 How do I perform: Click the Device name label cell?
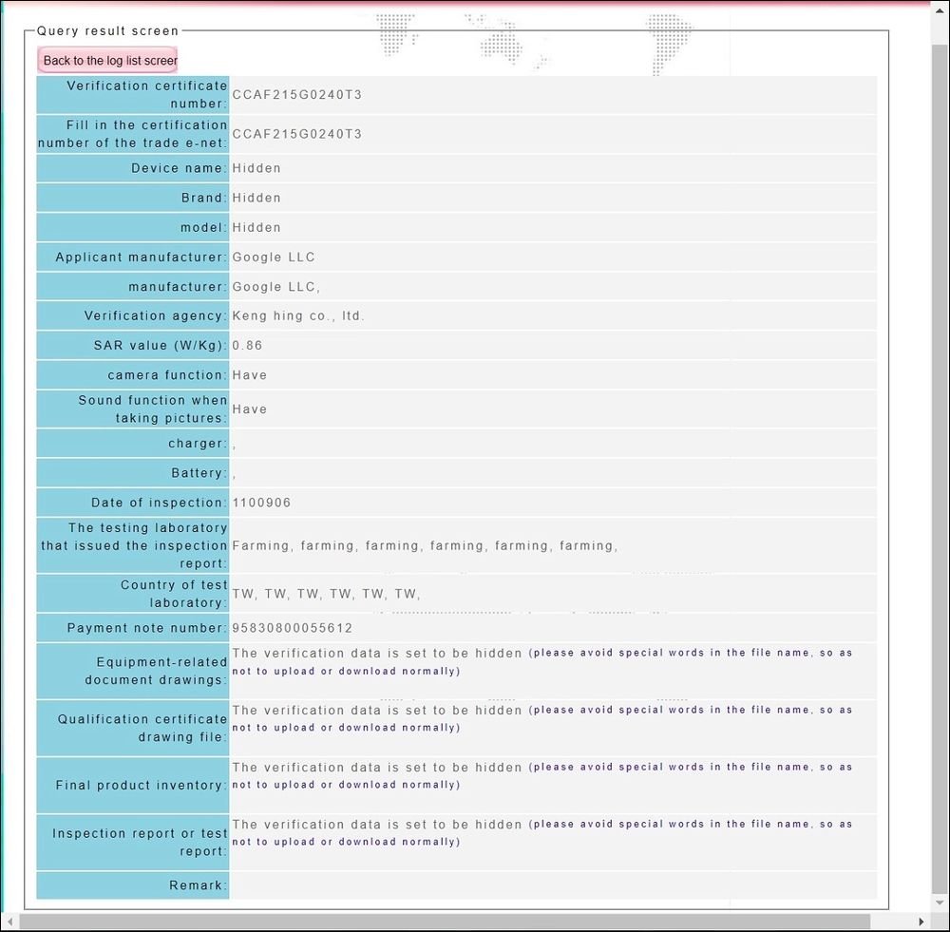pyautogui.click(x=133, y=168)
